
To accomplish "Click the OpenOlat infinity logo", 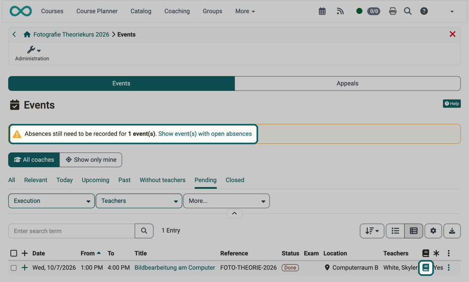I will pyautogui.click(x=21, y=11).
